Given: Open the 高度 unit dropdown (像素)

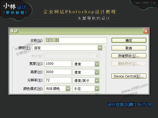Looking at the screenshot, I should pyautogui.click(x=86, y=72).
